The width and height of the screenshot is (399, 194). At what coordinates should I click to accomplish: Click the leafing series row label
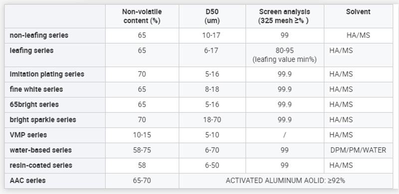31,51
